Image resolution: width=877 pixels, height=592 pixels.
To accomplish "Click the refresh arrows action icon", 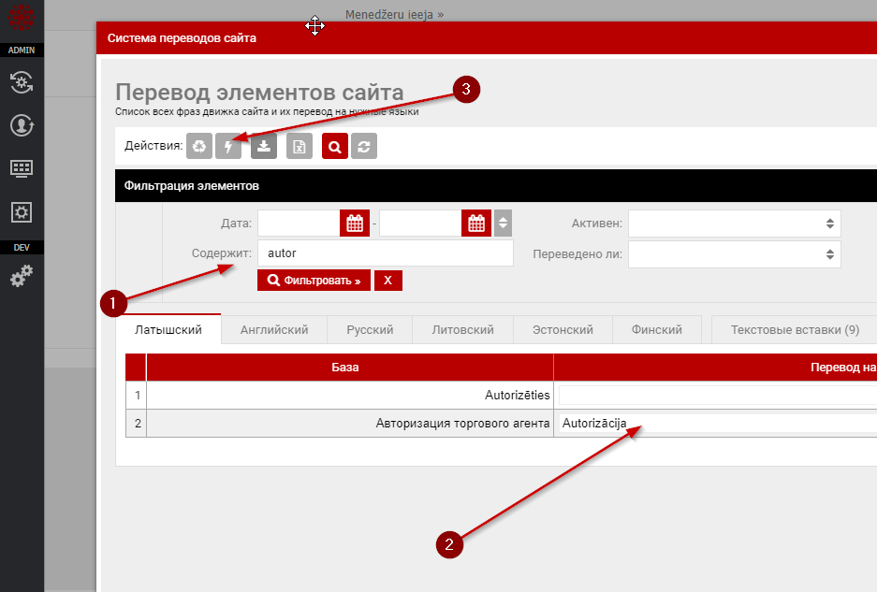I will [x=364, y=147].
